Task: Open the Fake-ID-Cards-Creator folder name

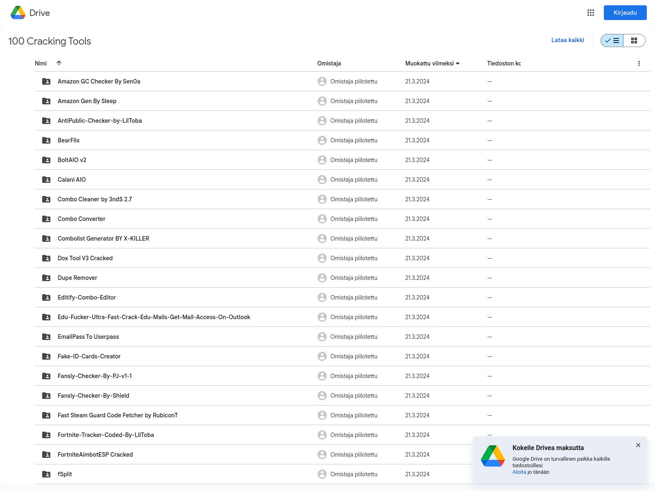Action: tap(89, 356)
